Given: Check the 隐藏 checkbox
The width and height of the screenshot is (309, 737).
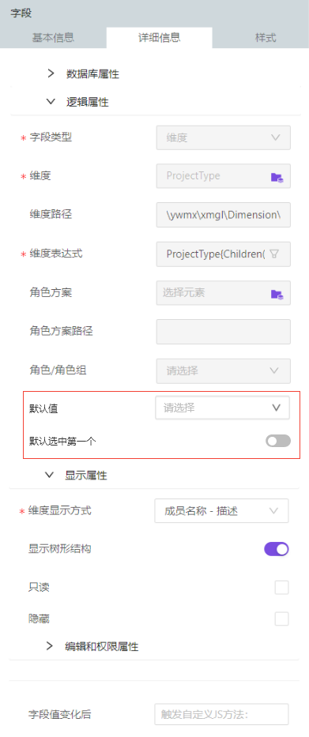Looking at the screenshot, I should [x=281, y=619].
